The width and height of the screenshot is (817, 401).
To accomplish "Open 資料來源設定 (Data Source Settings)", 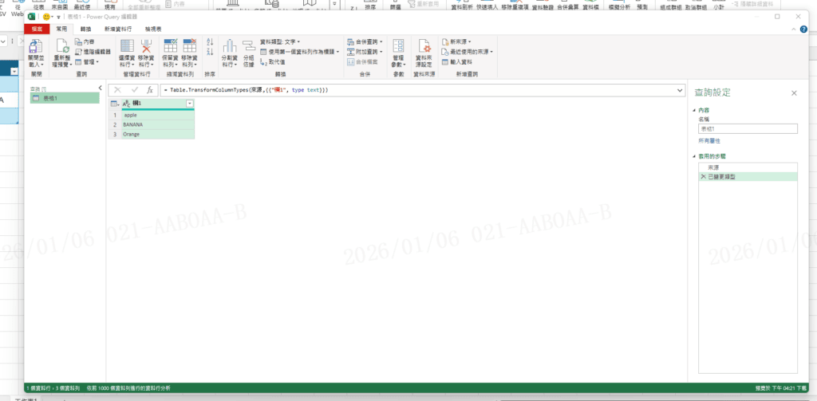I will pos(424,48).
